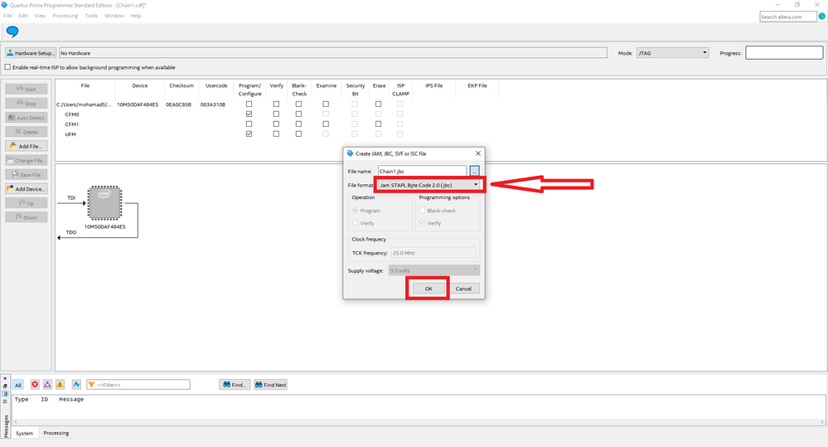Click the Add File button
828x447 pixels.
(27, 146)
